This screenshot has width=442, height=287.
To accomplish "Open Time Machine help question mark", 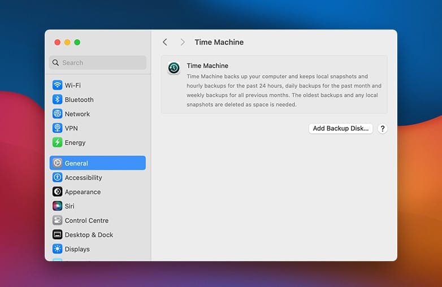I will [382, 129].
